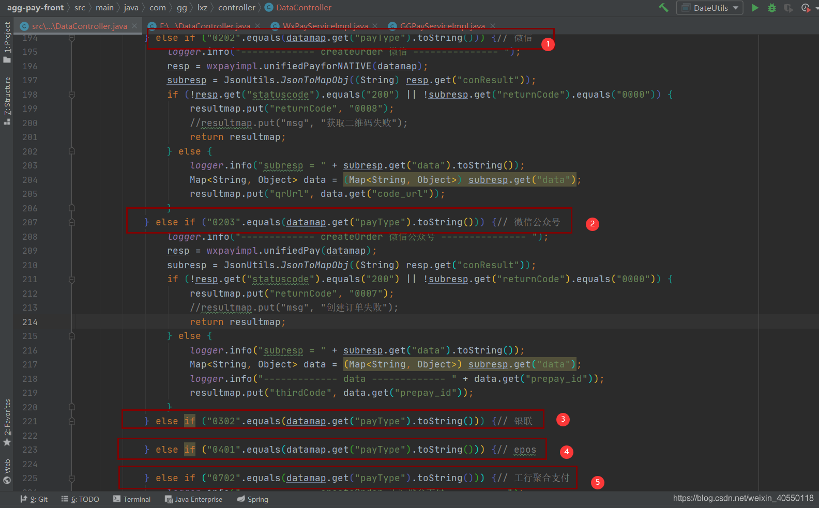Open the Java Enterprise tool window
The height and width of the screenshot is (508, 819).
pos(193,499)
